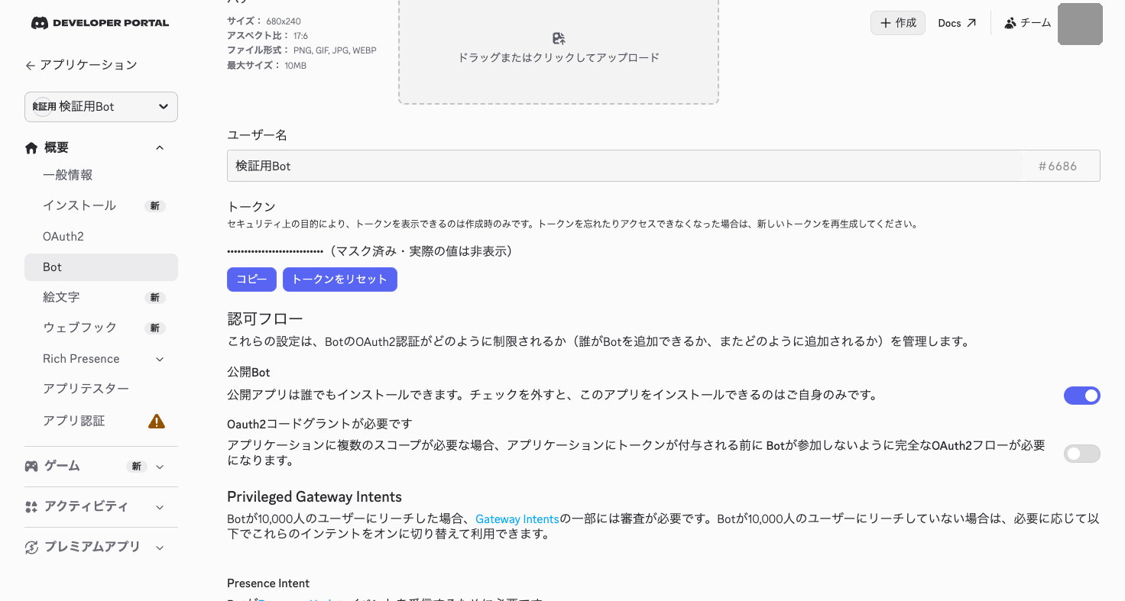Click the banner upload drop zone
This screenshot has height=601, width=1125.
pyautogui.click(x=559, y=50)
